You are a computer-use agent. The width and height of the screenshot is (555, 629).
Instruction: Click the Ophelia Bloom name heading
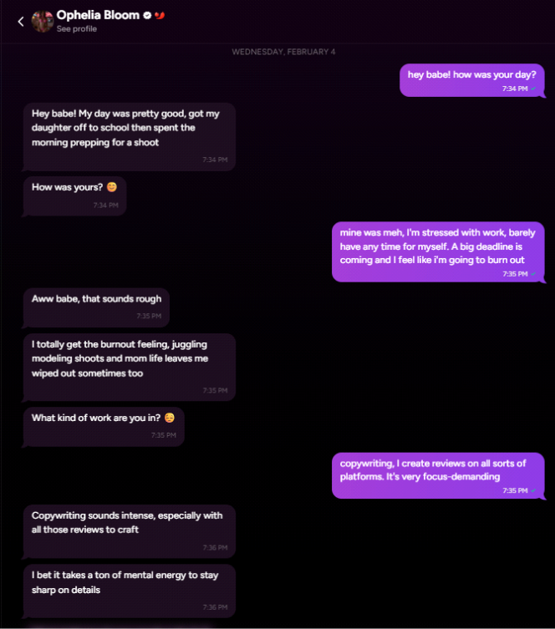coord(98,15)
